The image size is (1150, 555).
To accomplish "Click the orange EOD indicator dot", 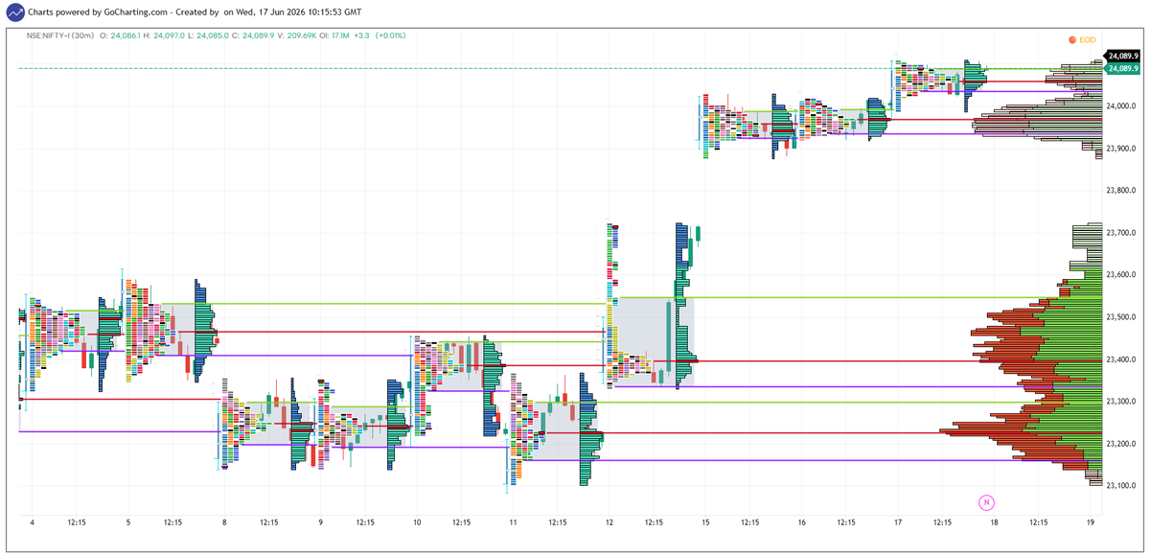I will (1071, 39).
